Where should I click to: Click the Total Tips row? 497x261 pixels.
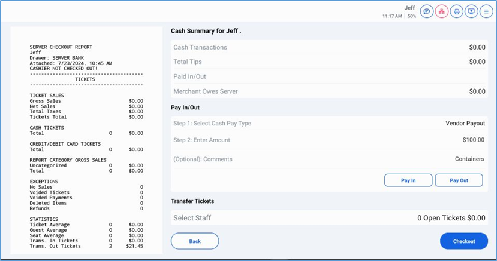(329, 62)
